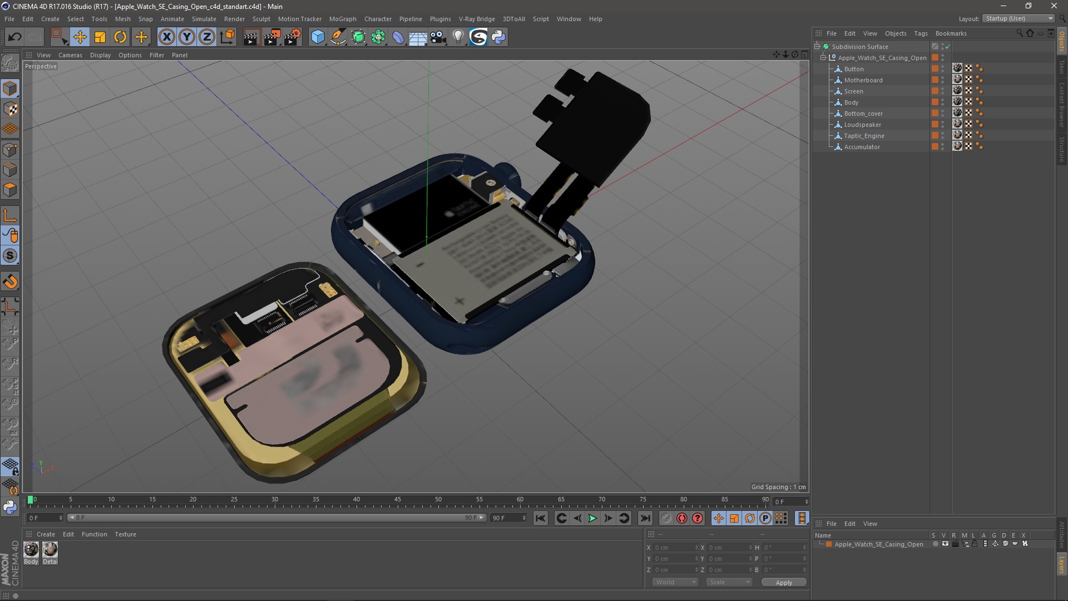The width and height of the screenshot is (1068, 601).
Task: Click Button object's layer color swatch
Action: (x=935, y=69)
